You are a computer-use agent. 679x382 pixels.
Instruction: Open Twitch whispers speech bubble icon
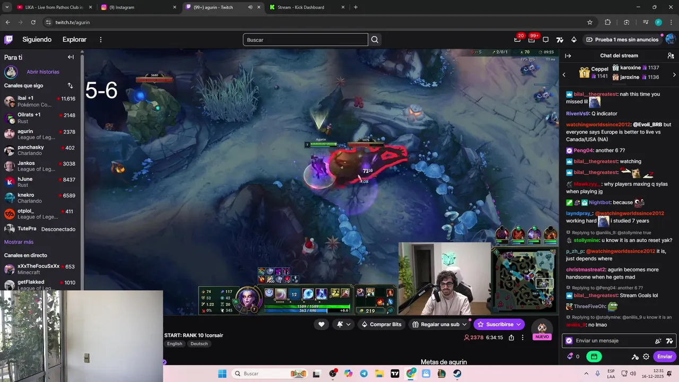[545, 40]
